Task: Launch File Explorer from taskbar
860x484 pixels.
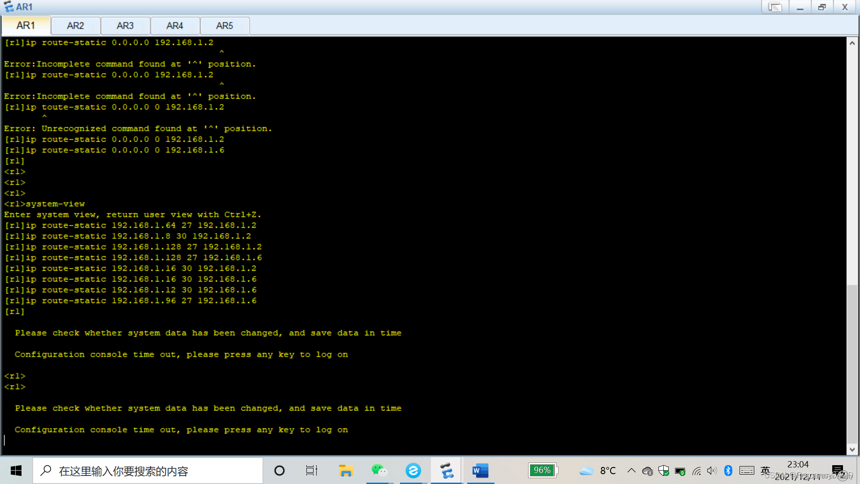Action: [x=346, y=471]
